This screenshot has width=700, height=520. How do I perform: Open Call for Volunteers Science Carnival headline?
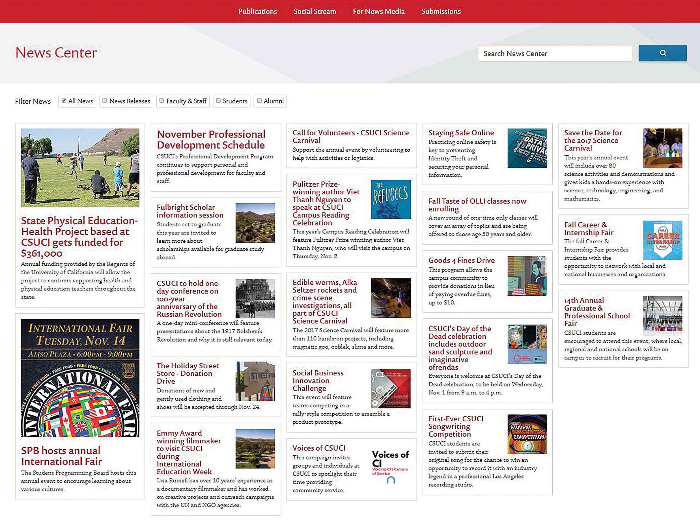pyautogui.click(x=350, y=136)
